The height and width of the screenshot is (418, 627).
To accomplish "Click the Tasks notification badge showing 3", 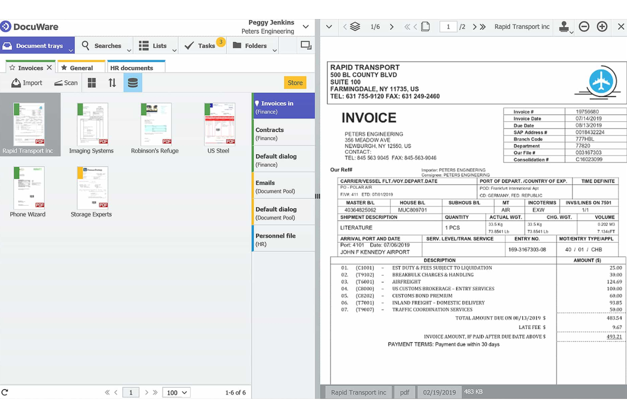I will (221, 42).
